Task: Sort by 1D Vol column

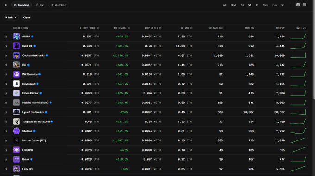Action: 186,28
